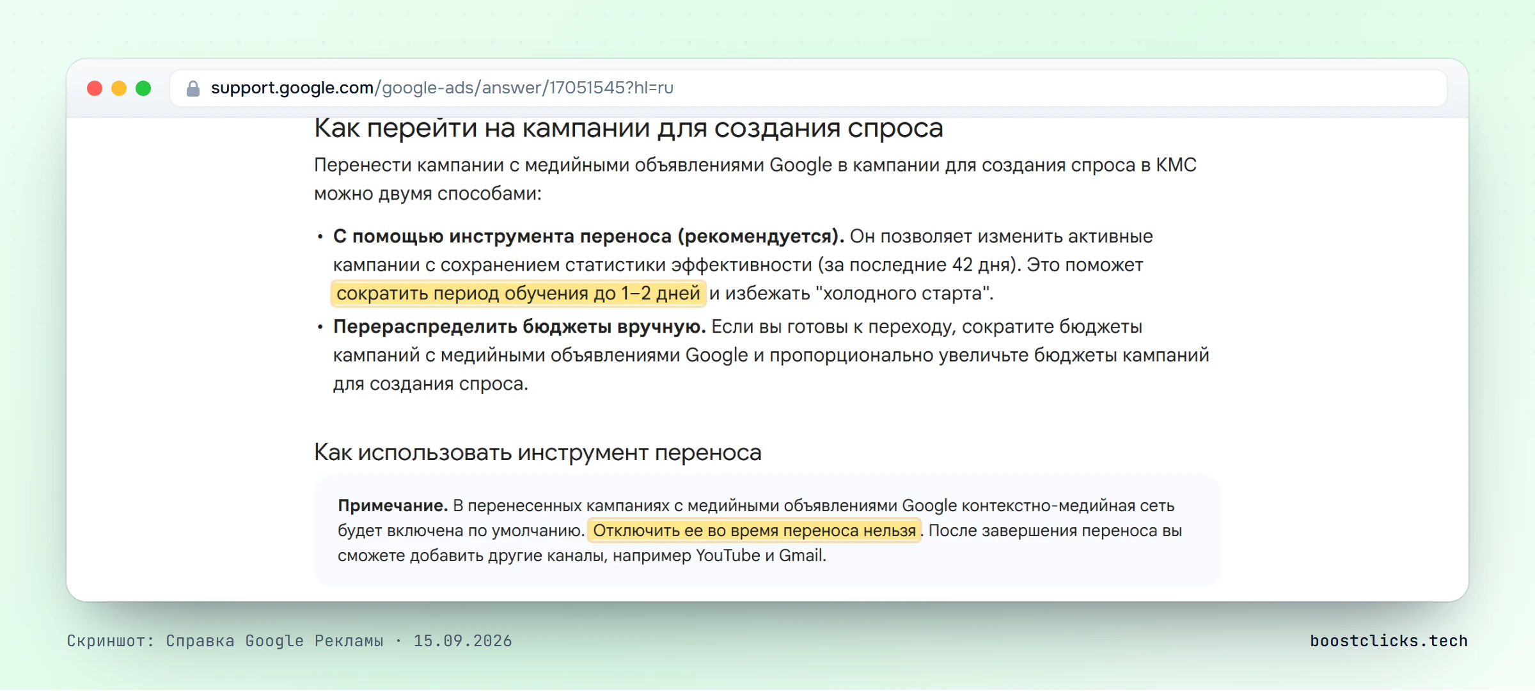Click the red close window dot

[95, 88]
